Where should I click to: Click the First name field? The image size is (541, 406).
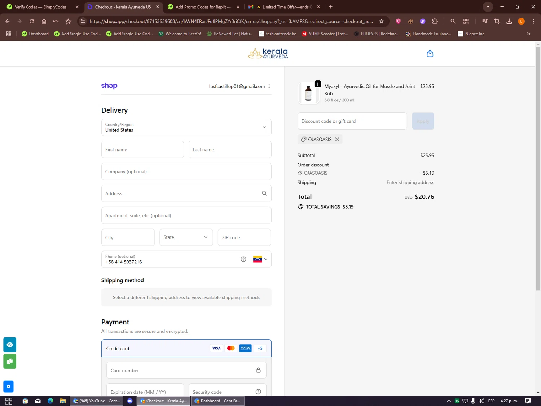tap(142, 149)
